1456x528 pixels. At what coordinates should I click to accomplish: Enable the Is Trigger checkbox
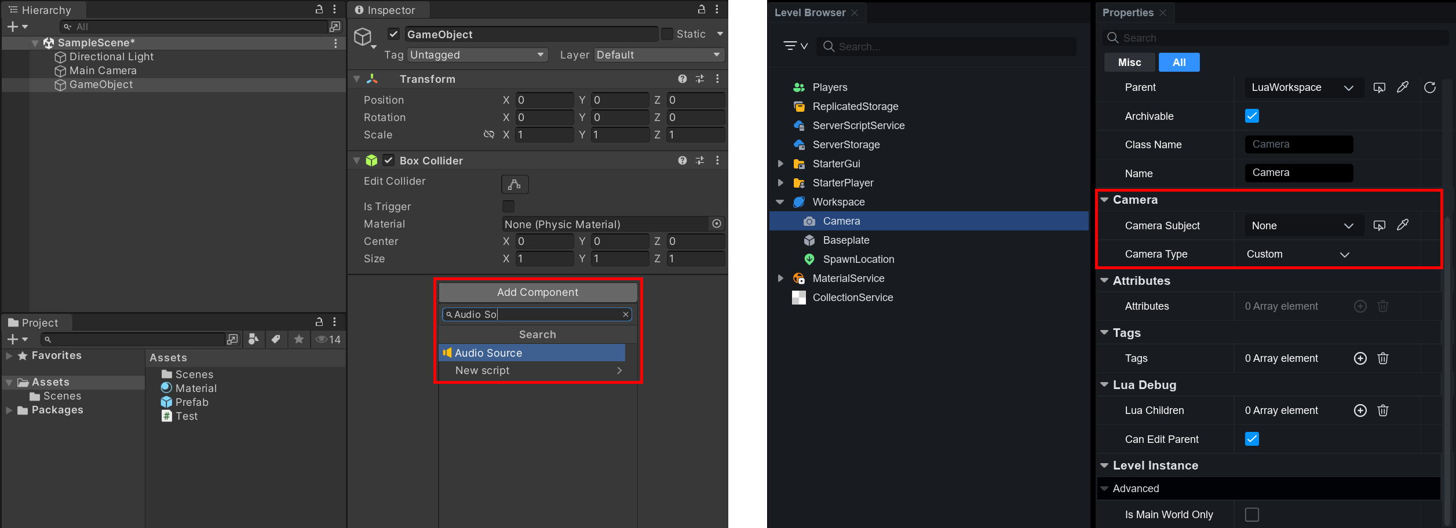pyautogui.click(x=508, y=207)
